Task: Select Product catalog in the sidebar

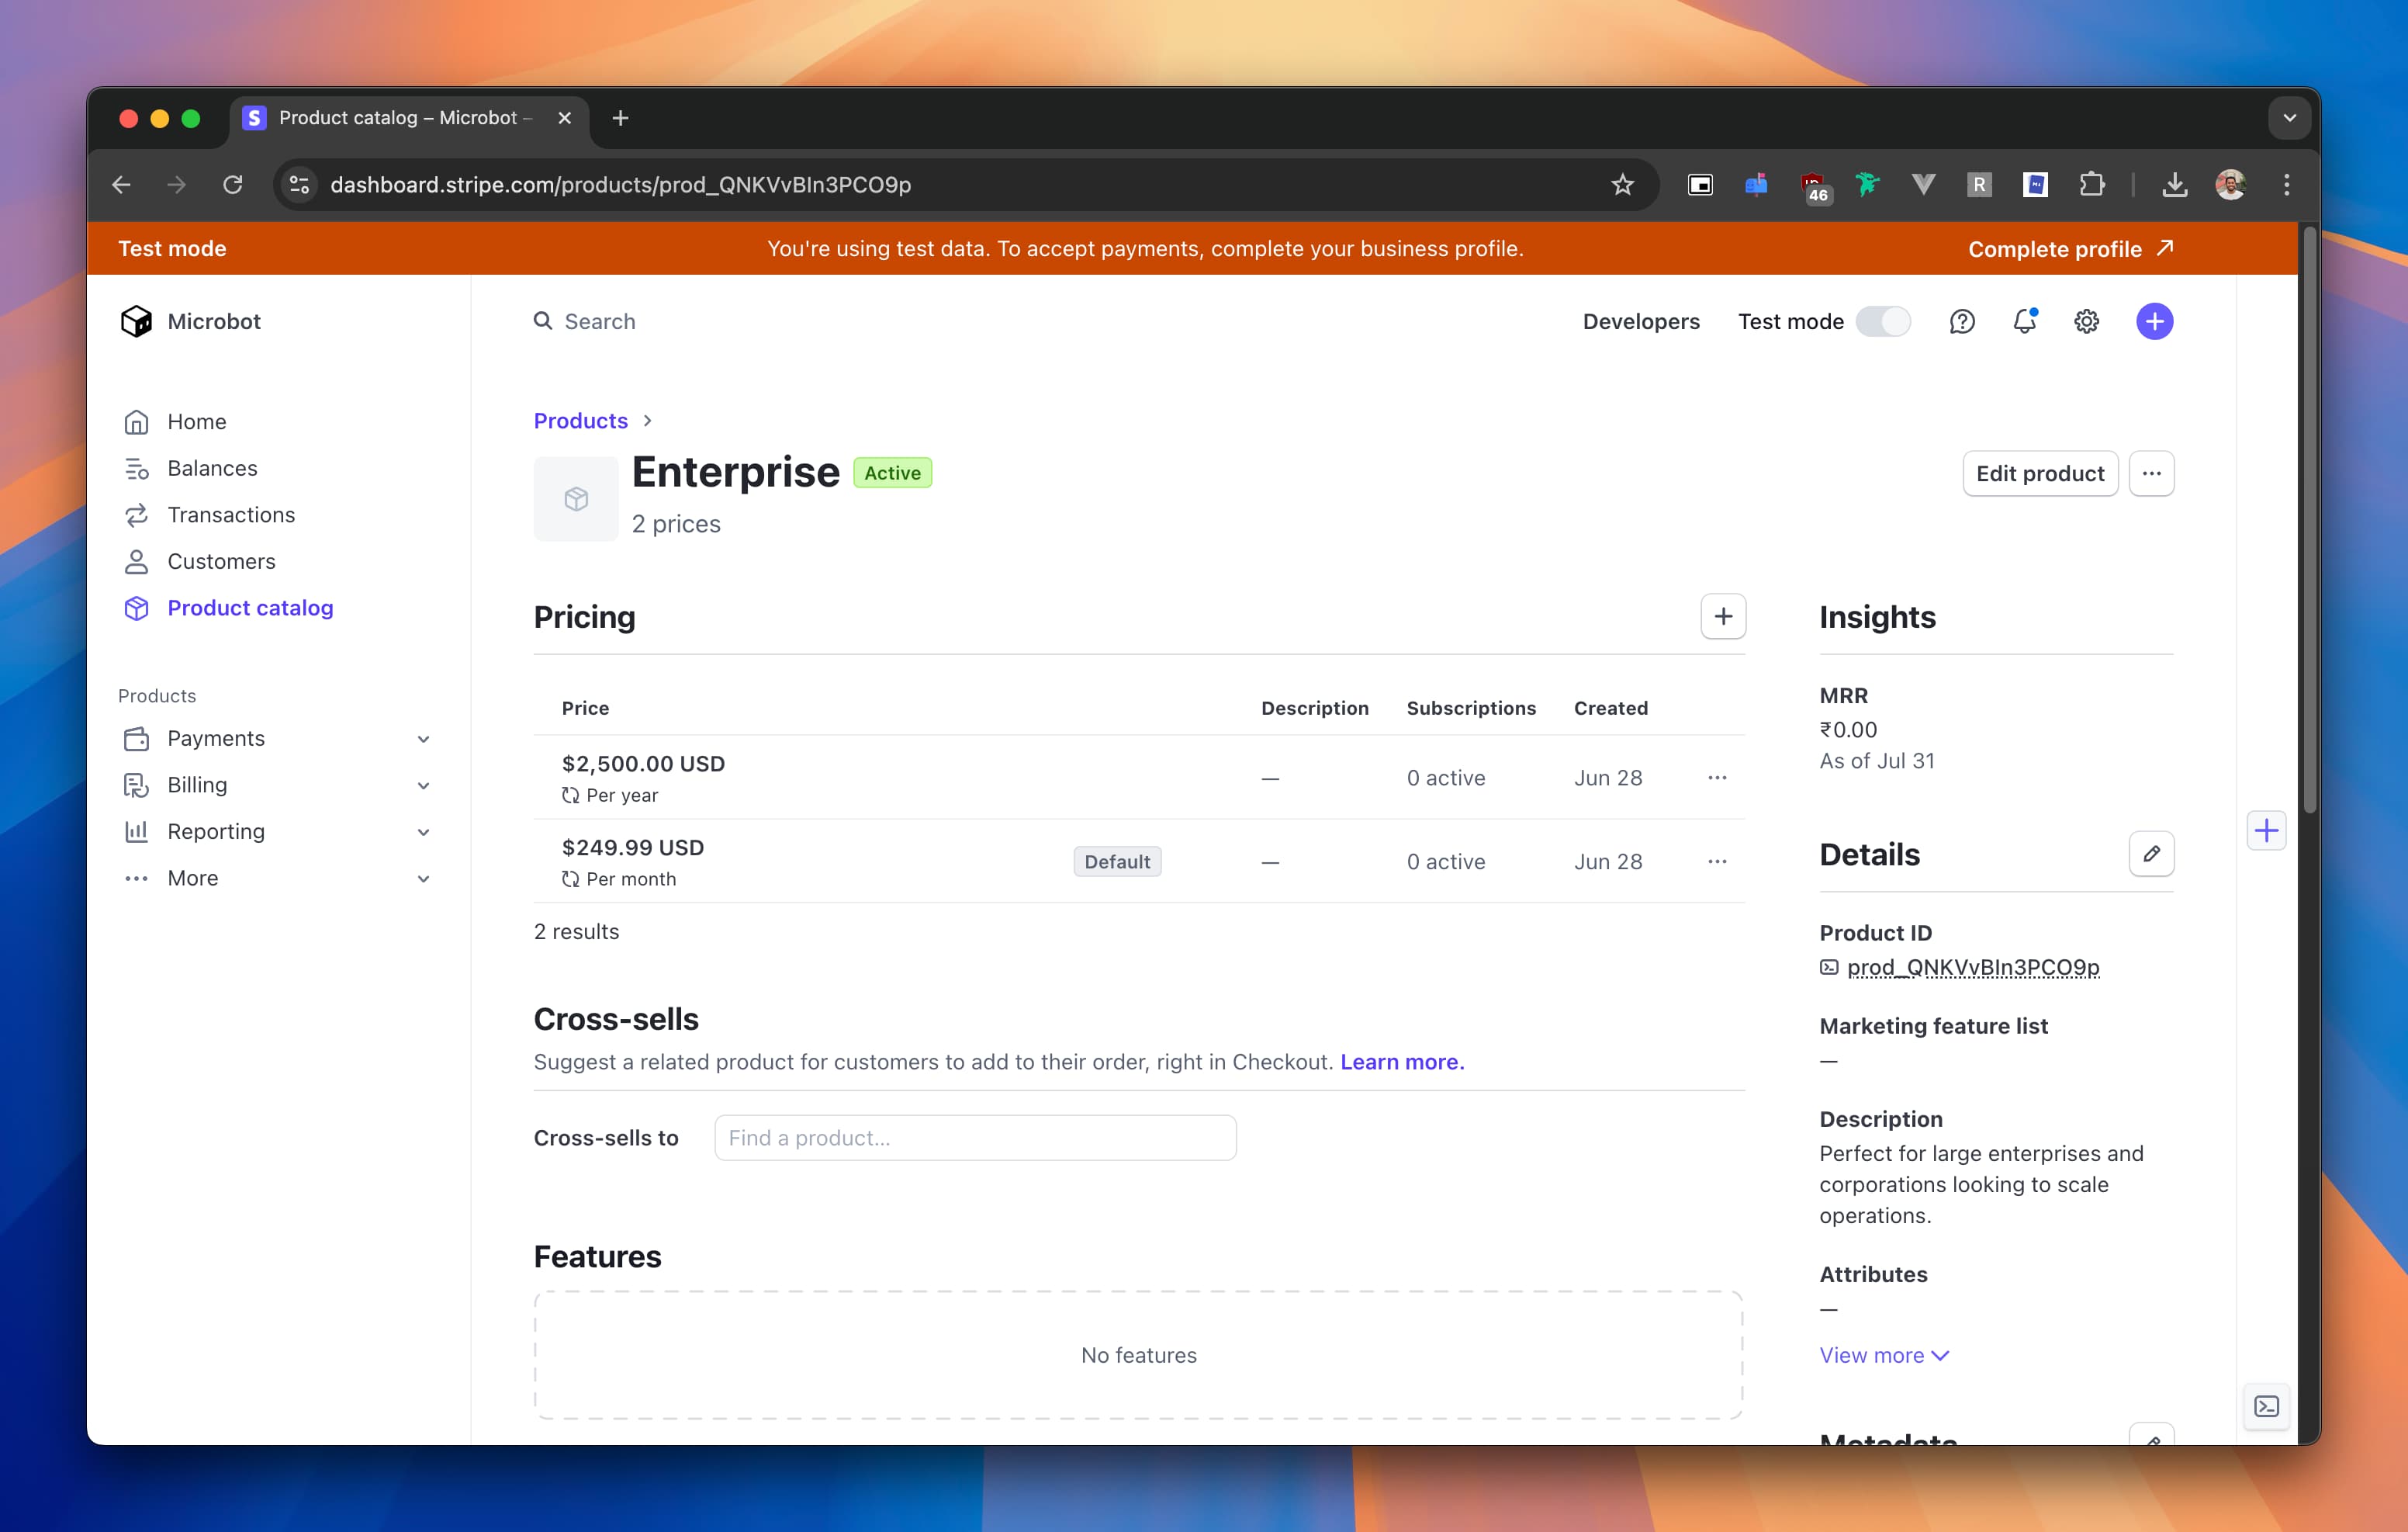Action: pos(250,608)
